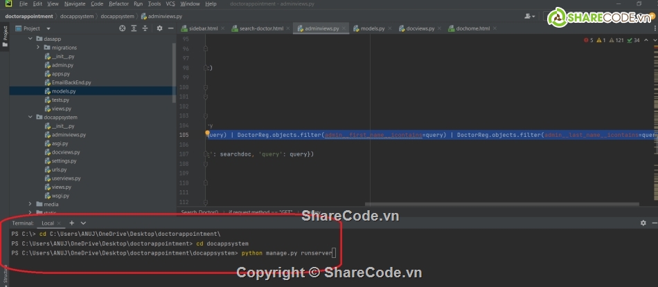Close the dochome.html tab
The height and width of the screenshot is (287, 658).
click(495, 28)
